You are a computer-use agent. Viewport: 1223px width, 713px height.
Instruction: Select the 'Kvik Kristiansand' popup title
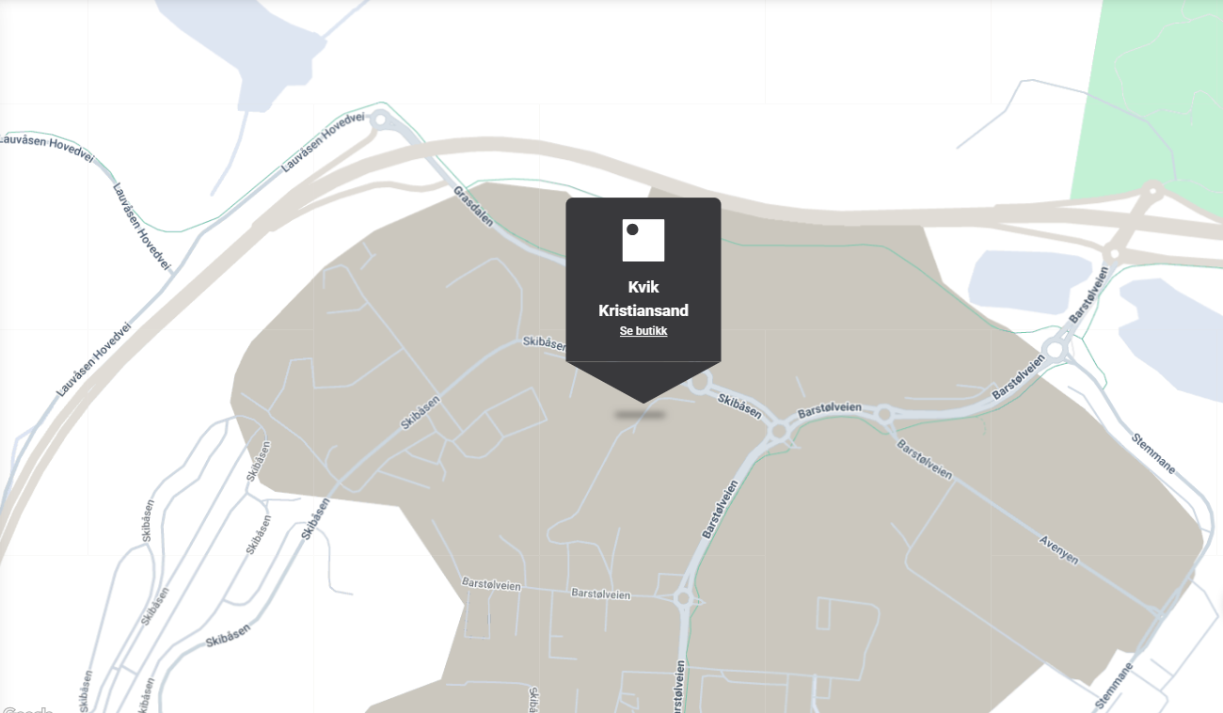click(x=643, y=298)
